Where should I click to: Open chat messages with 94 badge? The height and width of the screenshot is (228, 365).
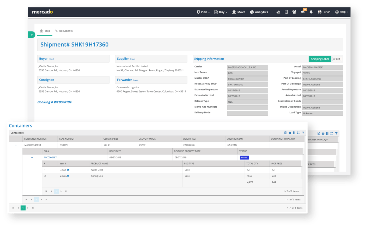tap(303, 11)
